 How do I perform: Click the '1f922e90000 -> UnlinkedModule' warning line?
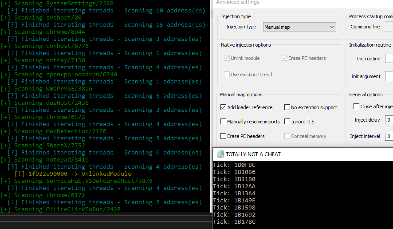click(x=73, y=174)
